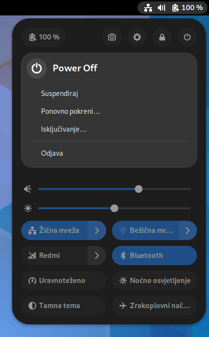
Task: Click the screenshot camera icon
Action: tap(112, 37)
